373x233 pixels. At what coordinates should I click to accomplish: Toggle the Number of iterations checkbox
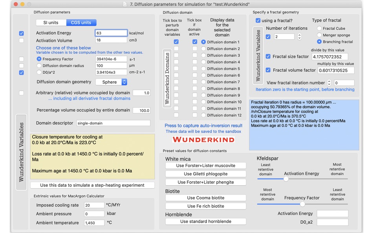(268, 36)
